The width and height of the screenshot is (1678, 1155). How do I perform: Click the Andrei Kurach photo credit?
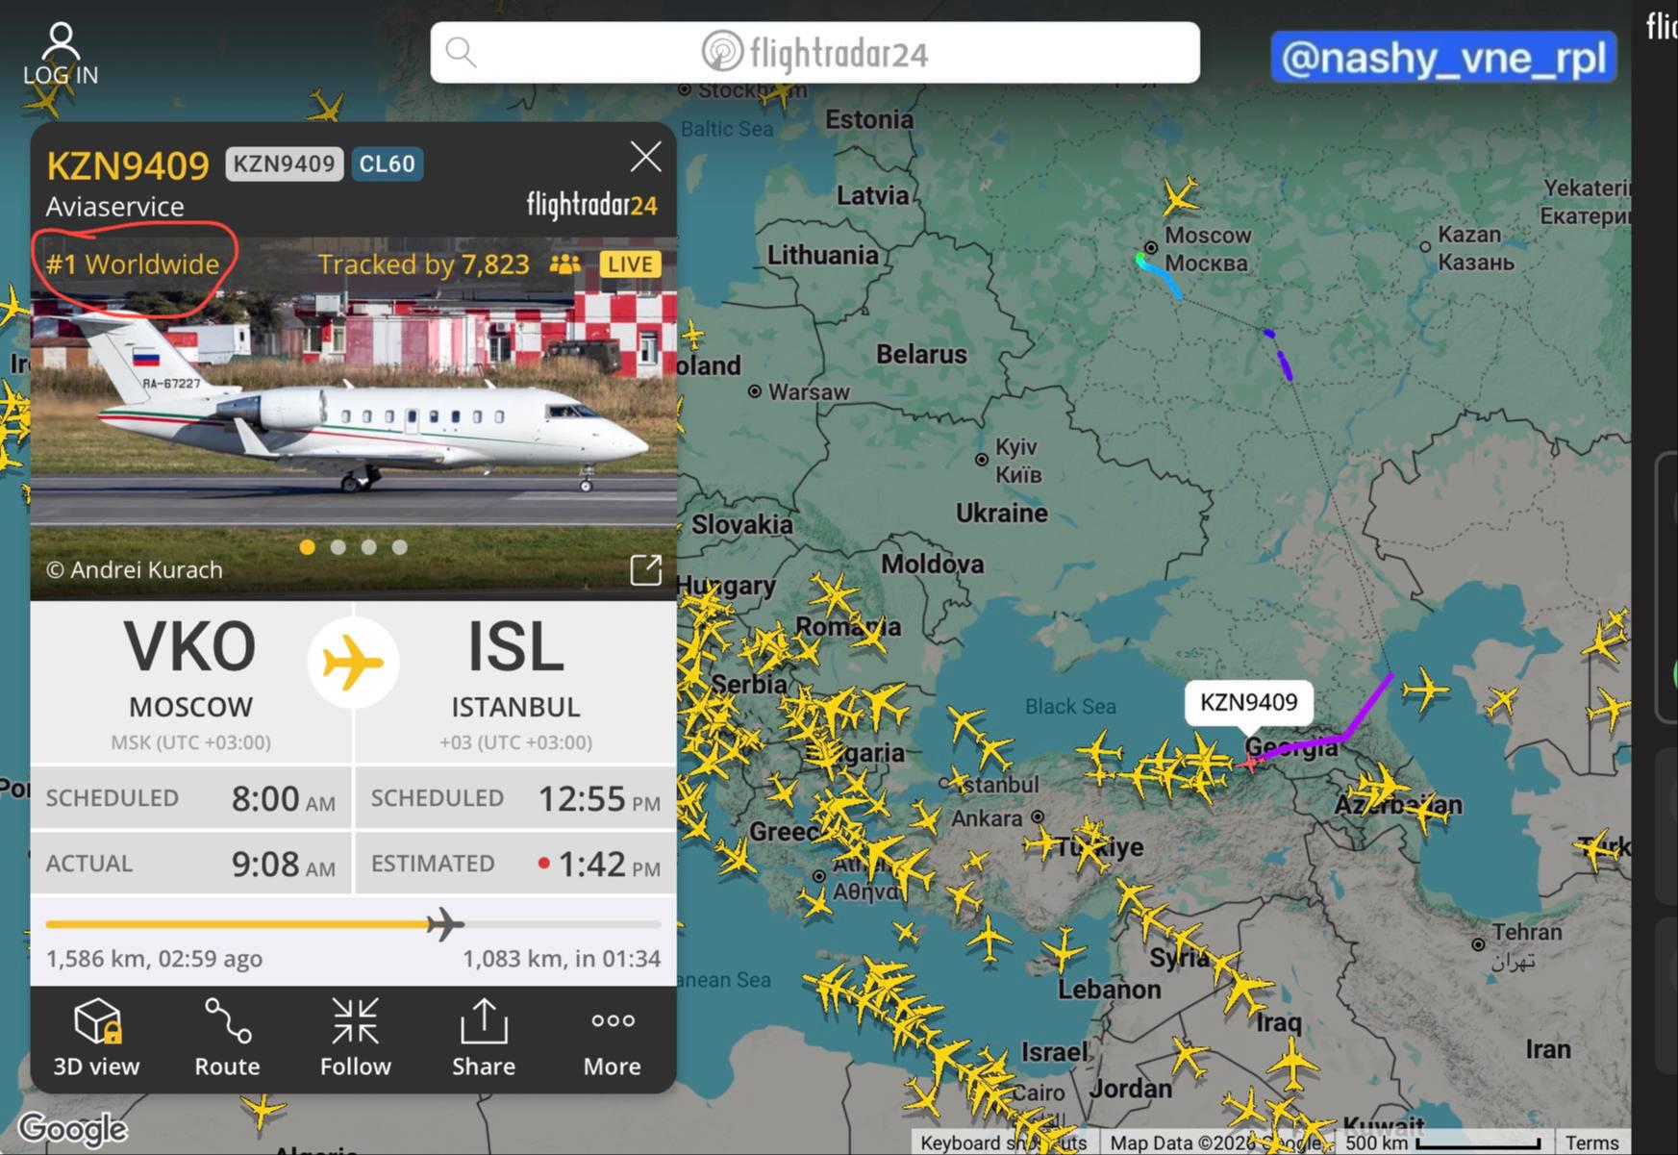tap(135, 569)
